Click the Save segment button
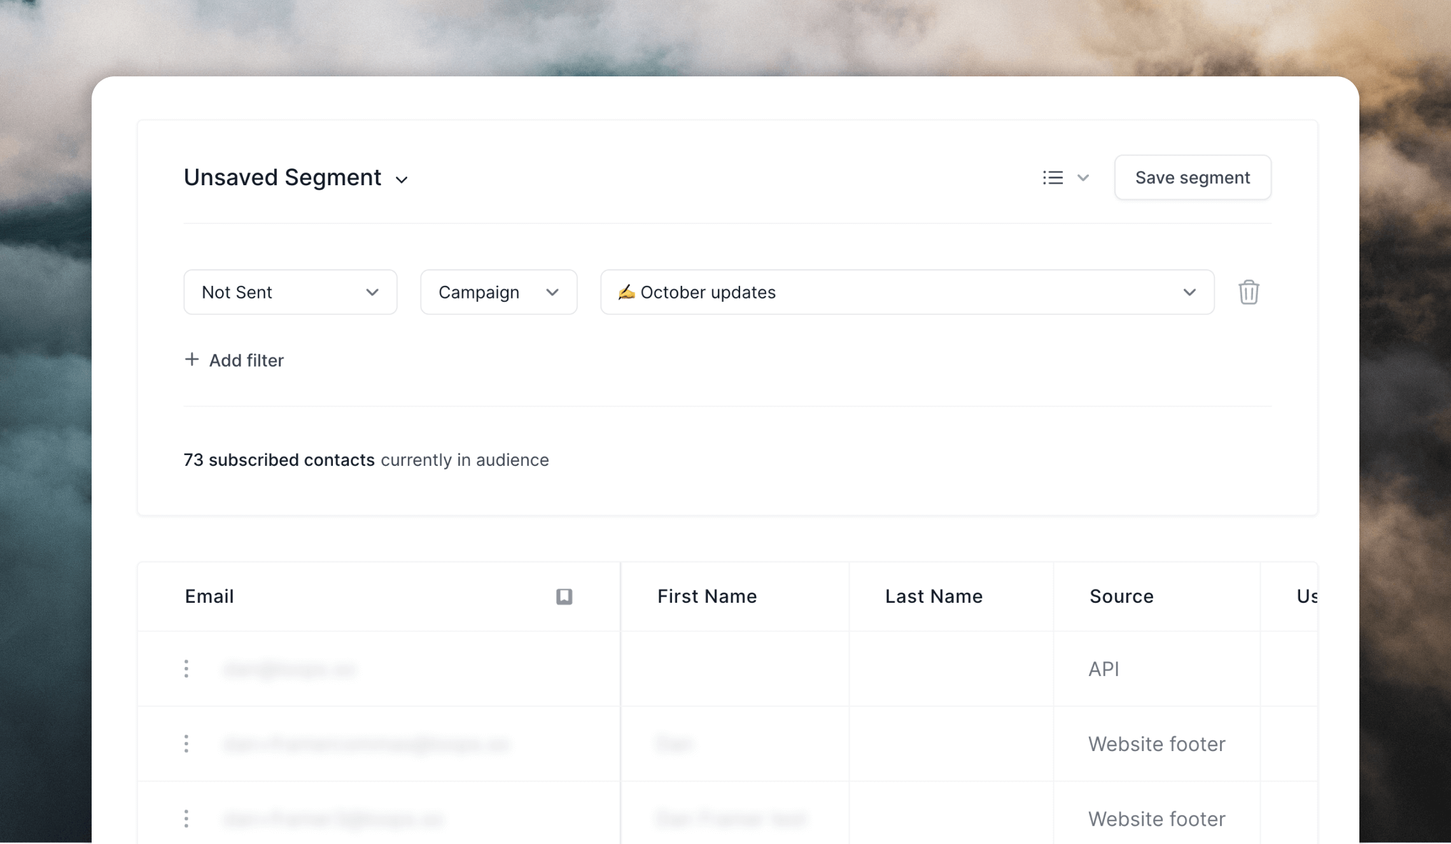Viewport: 1451px width, 844px height. click(x=1193, y=178)
